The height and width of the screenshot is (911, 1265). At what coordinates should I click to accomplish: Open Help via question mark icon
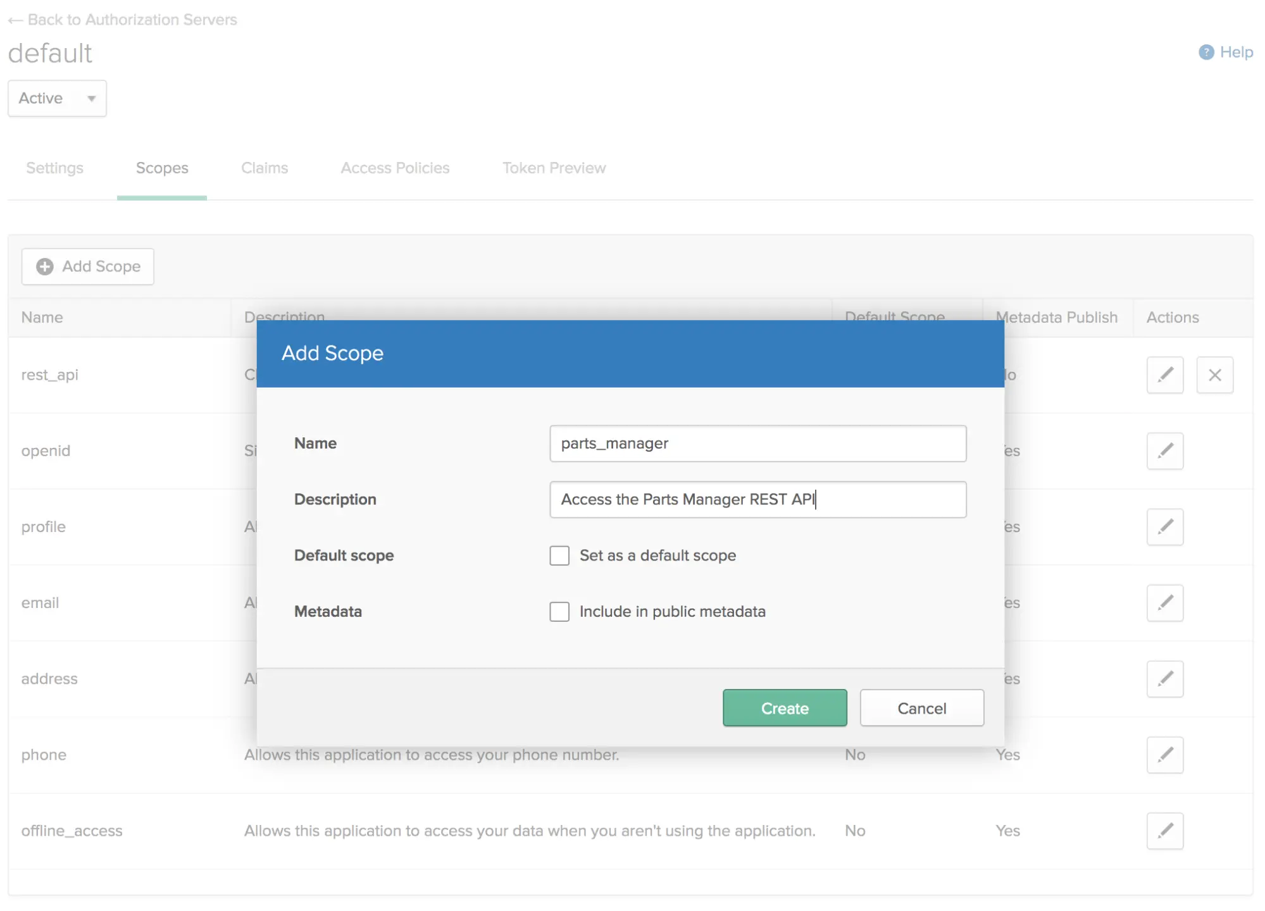(x=1206, y=53)
